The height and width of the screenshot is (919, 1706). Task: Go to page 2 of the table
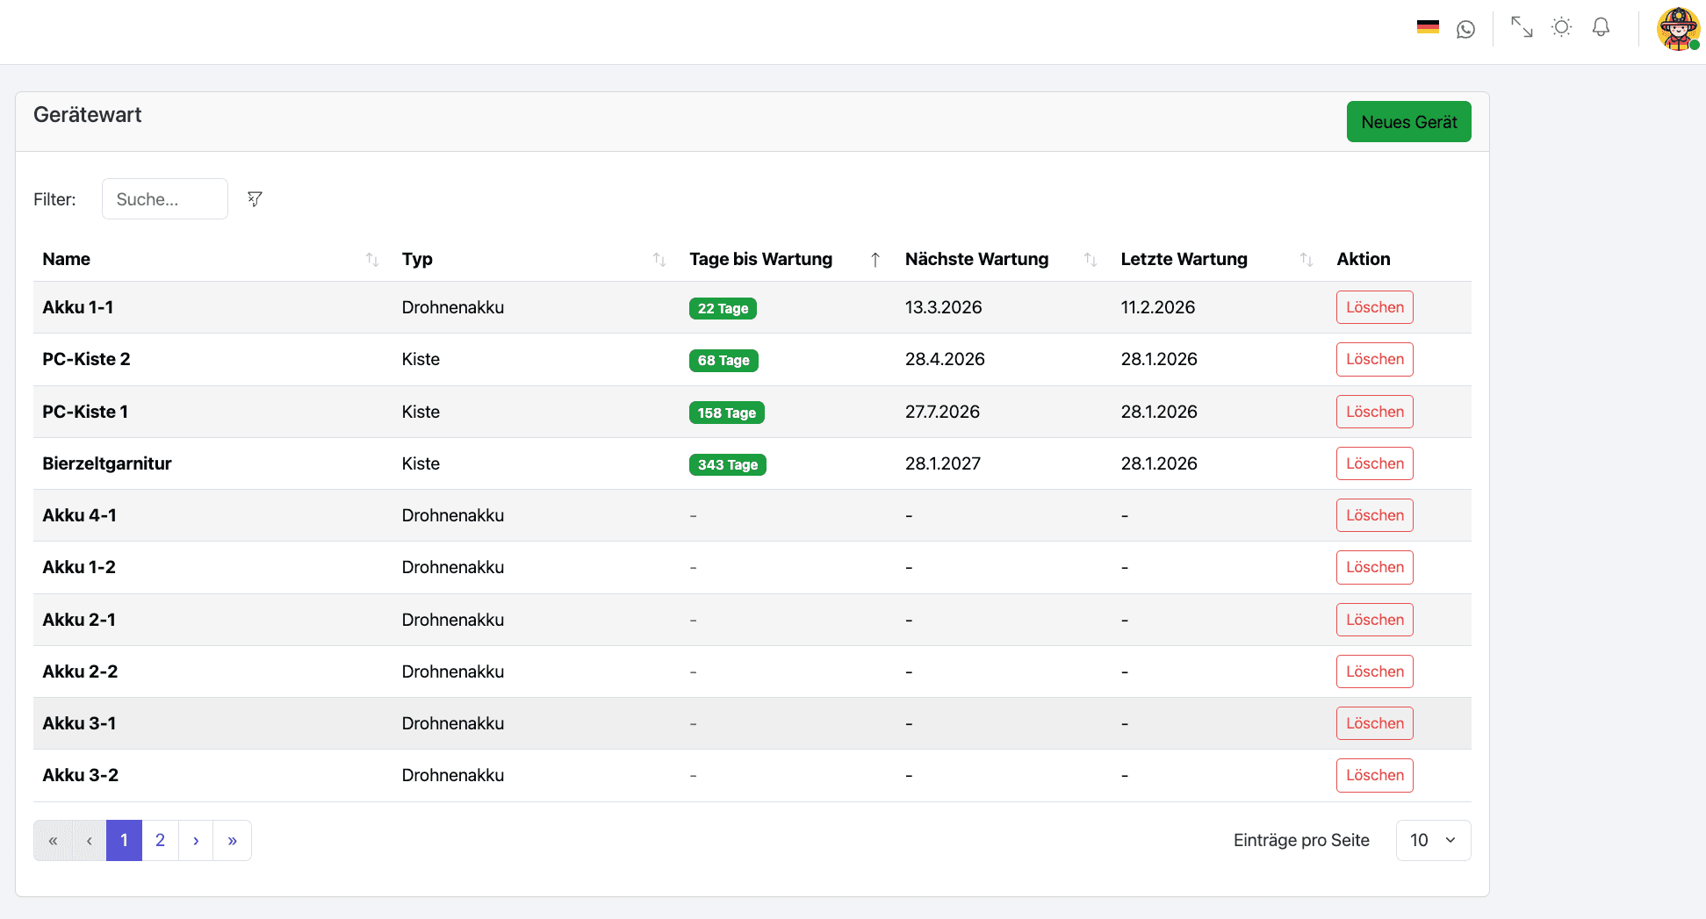[x=160, y=840]
